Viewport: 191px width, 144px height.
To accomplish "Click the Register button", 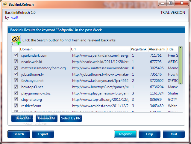I will pyautogui.click(x=125, y=134).
